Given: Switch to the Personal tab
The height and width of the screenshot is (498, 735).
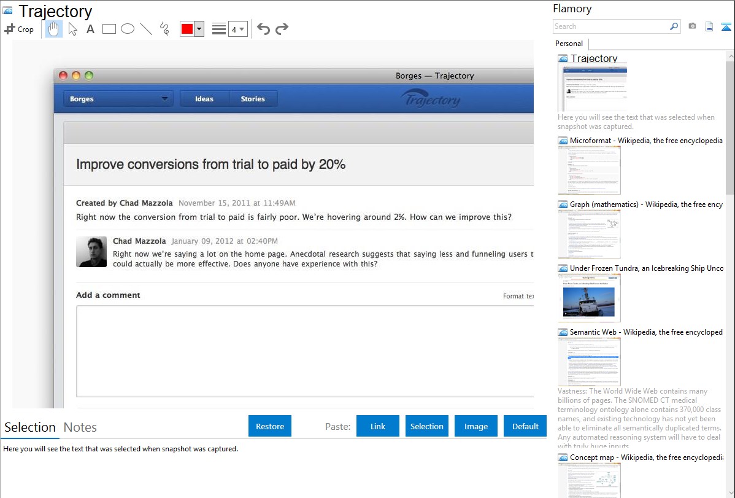Looking at the screenshot, I should coord(569,44).
